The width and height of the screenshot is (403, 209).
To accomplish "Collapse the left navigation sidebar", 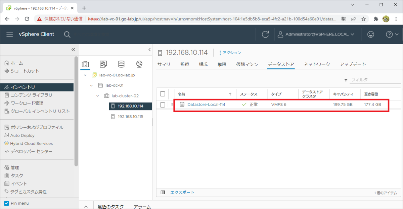I will click(x=73, y=50).
